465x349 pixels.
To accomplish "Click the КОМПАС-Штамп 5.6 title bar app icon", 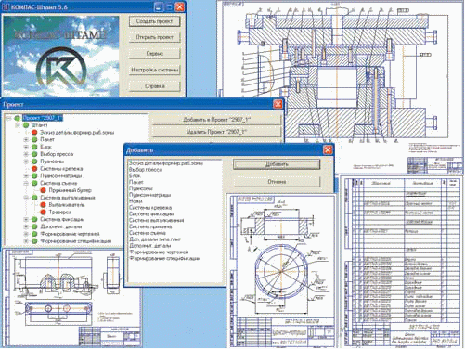I will point(6,6).
